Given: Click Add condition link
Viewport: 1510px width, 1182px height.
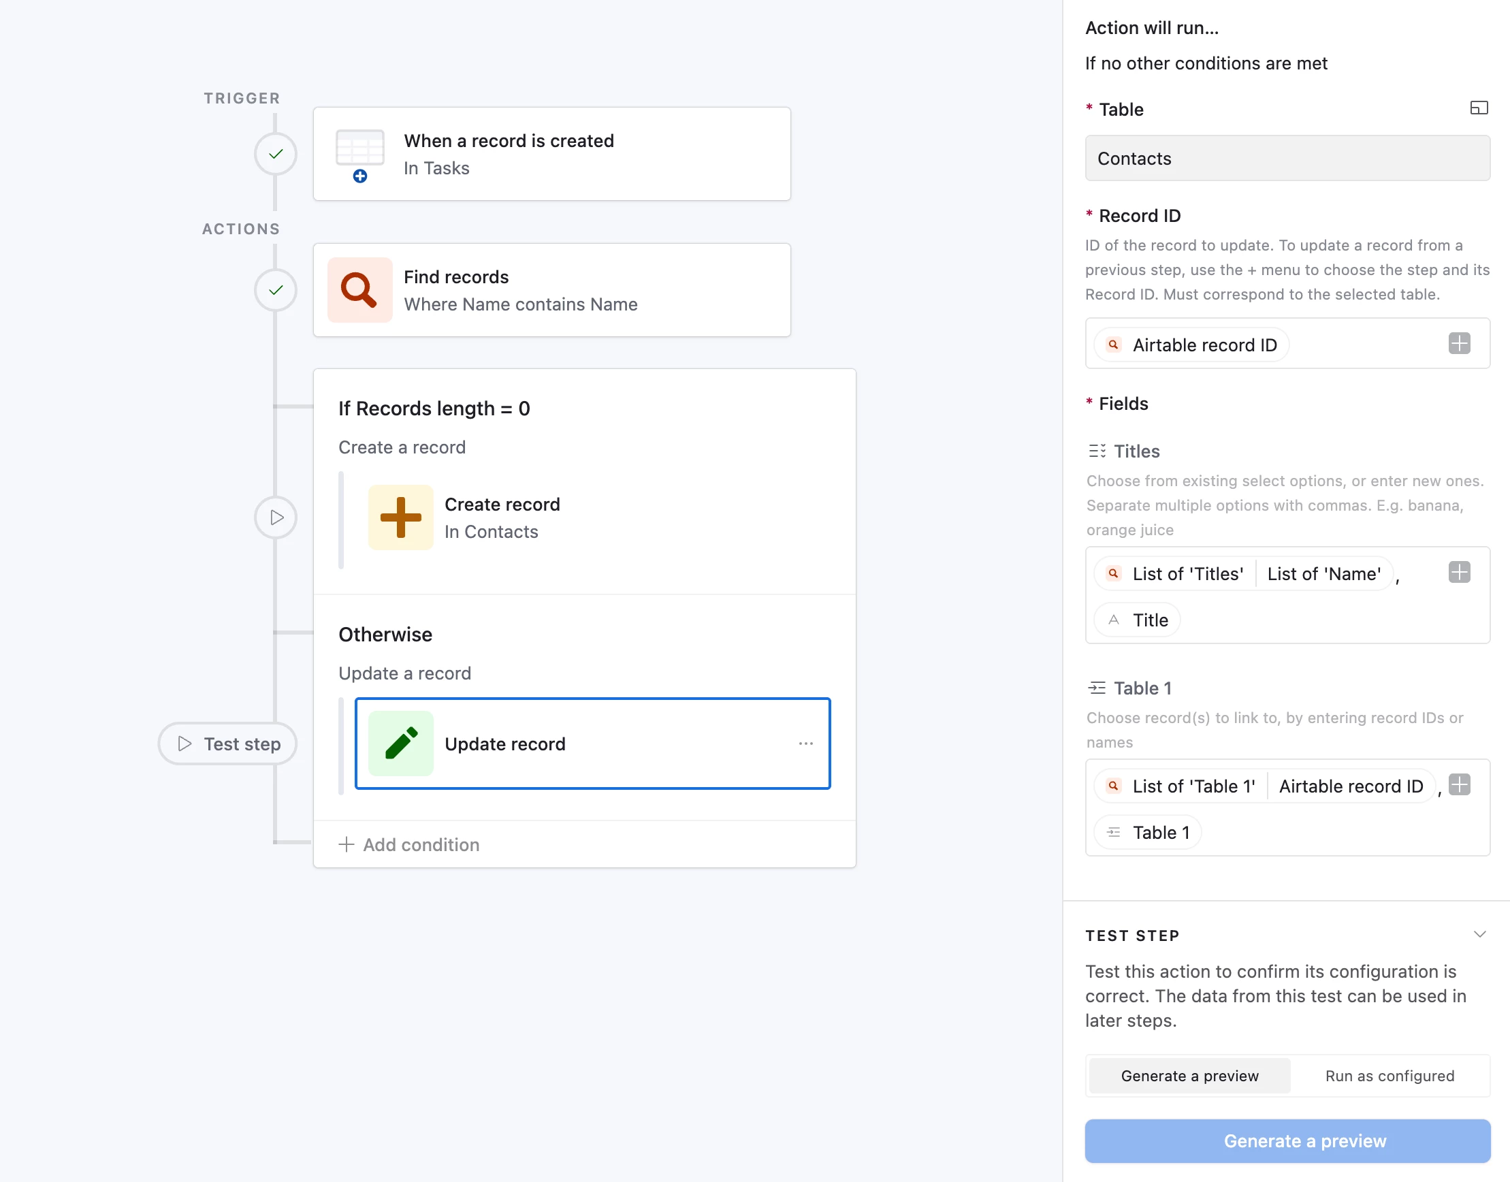Looking at the screenshot, I should coord(409,844).
